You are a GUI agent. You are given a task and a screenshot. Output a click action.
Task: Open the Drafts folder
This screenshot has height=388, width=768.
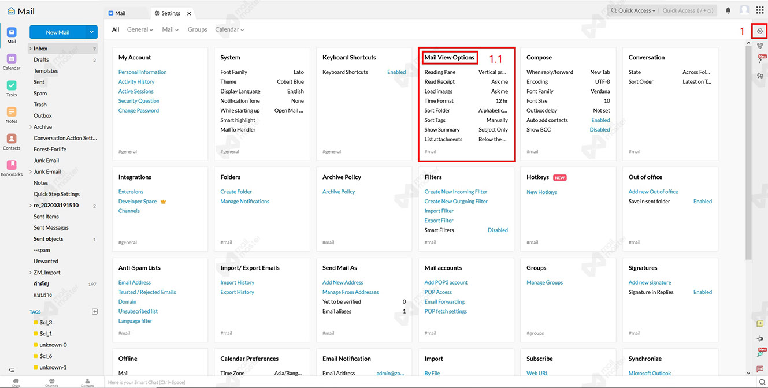(x=41, y=59)
